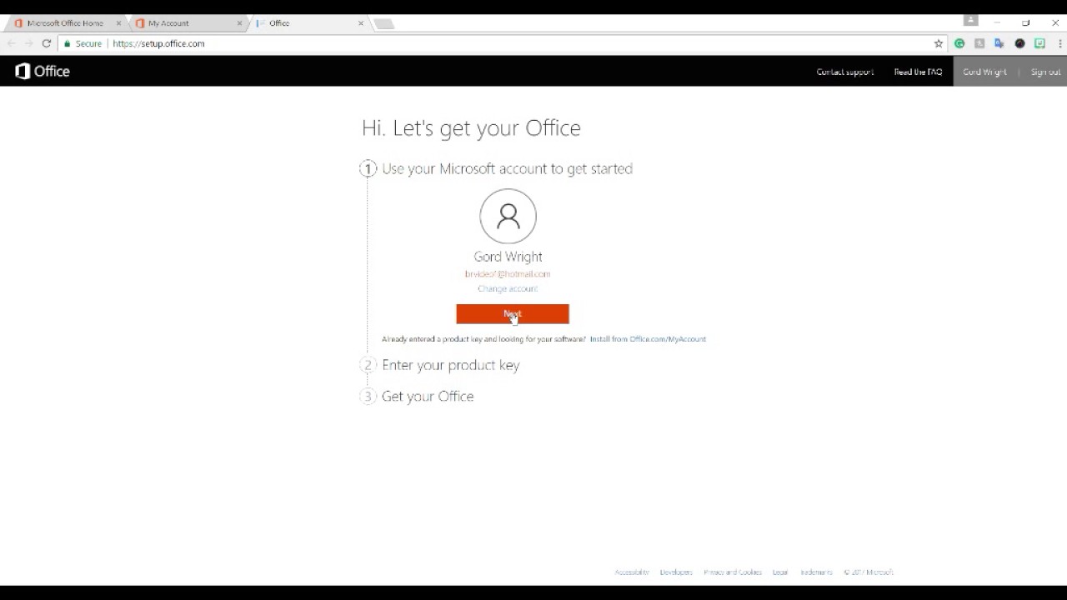This screenshot has width=1067, height=600.
Task: Open Trademarks footer link
Action: [x=817, y=572]
